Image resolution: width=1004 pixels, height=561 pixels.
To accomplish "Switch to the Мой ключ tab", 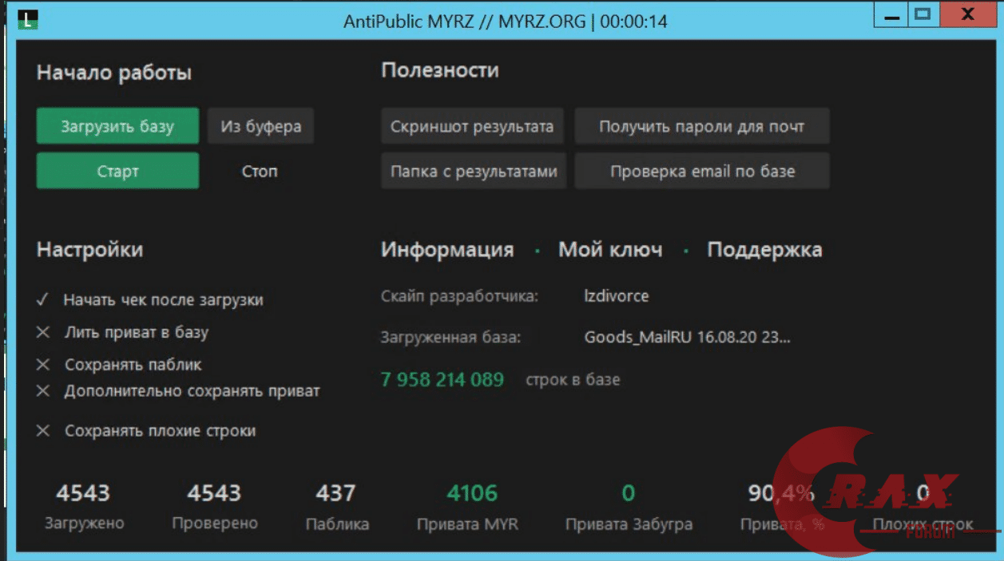I will click(610, 250).
